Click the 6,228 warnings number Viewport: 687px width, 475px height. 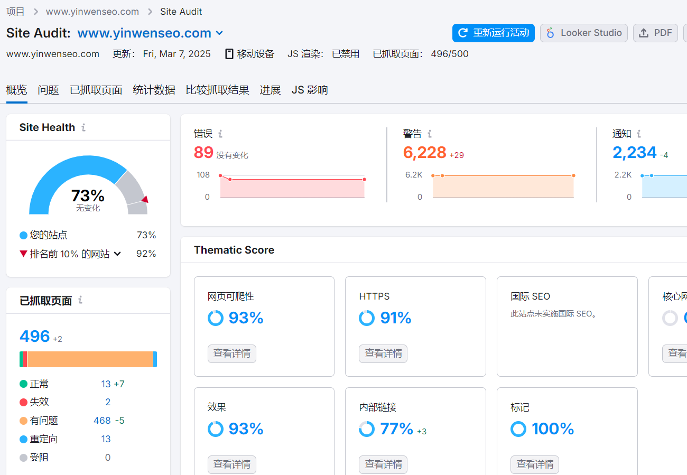point(424,153)
